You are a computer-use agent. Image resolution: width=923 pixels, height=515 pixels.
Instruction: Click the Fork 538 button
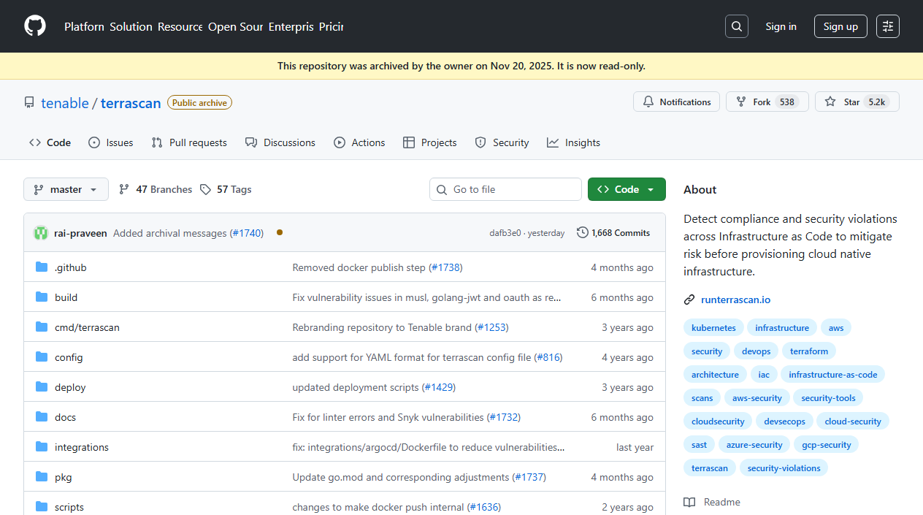(767, 102)
